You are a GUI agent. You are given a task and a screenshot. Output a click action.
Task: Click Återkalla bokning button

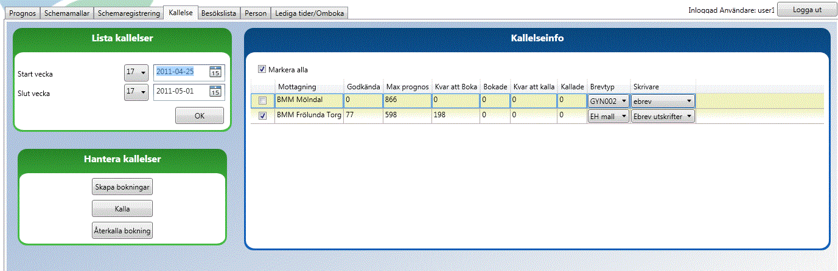[122, 231]
